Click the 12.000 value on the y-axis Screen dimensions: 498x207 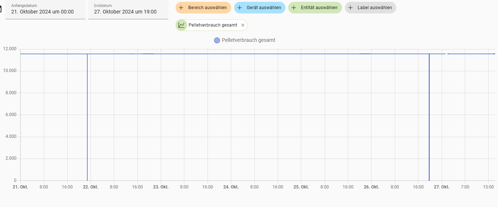10,49
